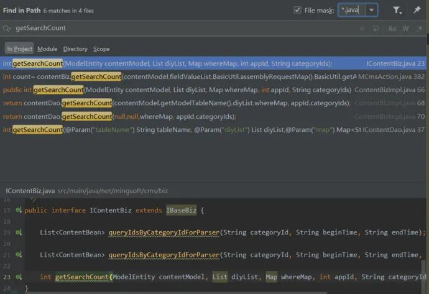
Task: Toggle Regex search option
Action: click(x=420, y=29)
